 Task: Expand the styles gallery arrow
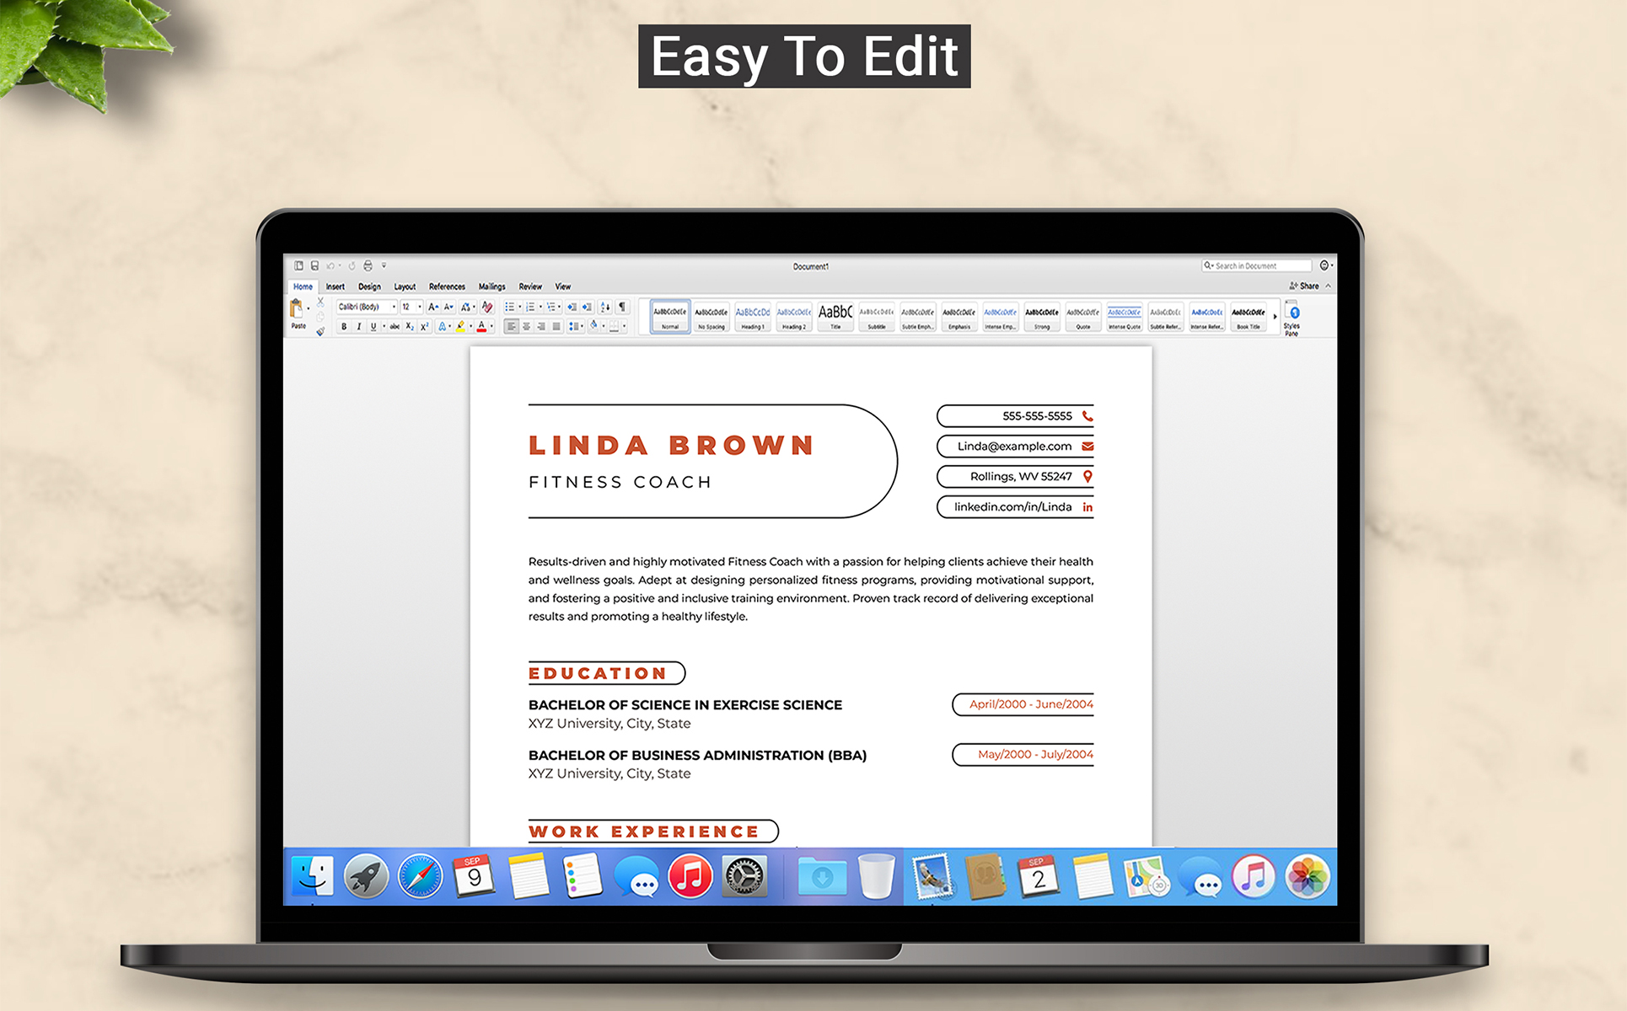1275,318
